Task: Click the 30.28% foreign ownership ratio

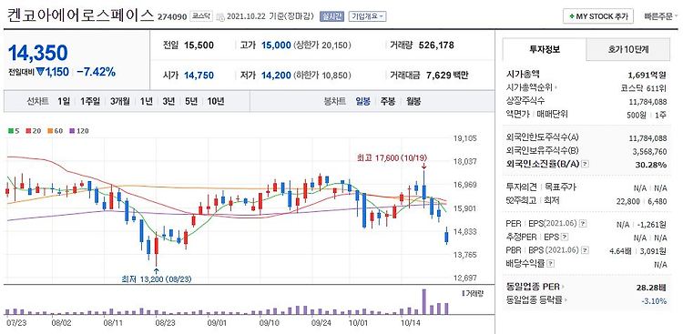Action: coord(651,165)
